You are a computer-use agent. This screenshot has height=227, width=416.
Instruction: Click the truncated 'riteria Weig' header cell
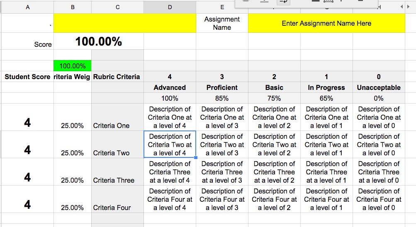click(x=73, y=77)
